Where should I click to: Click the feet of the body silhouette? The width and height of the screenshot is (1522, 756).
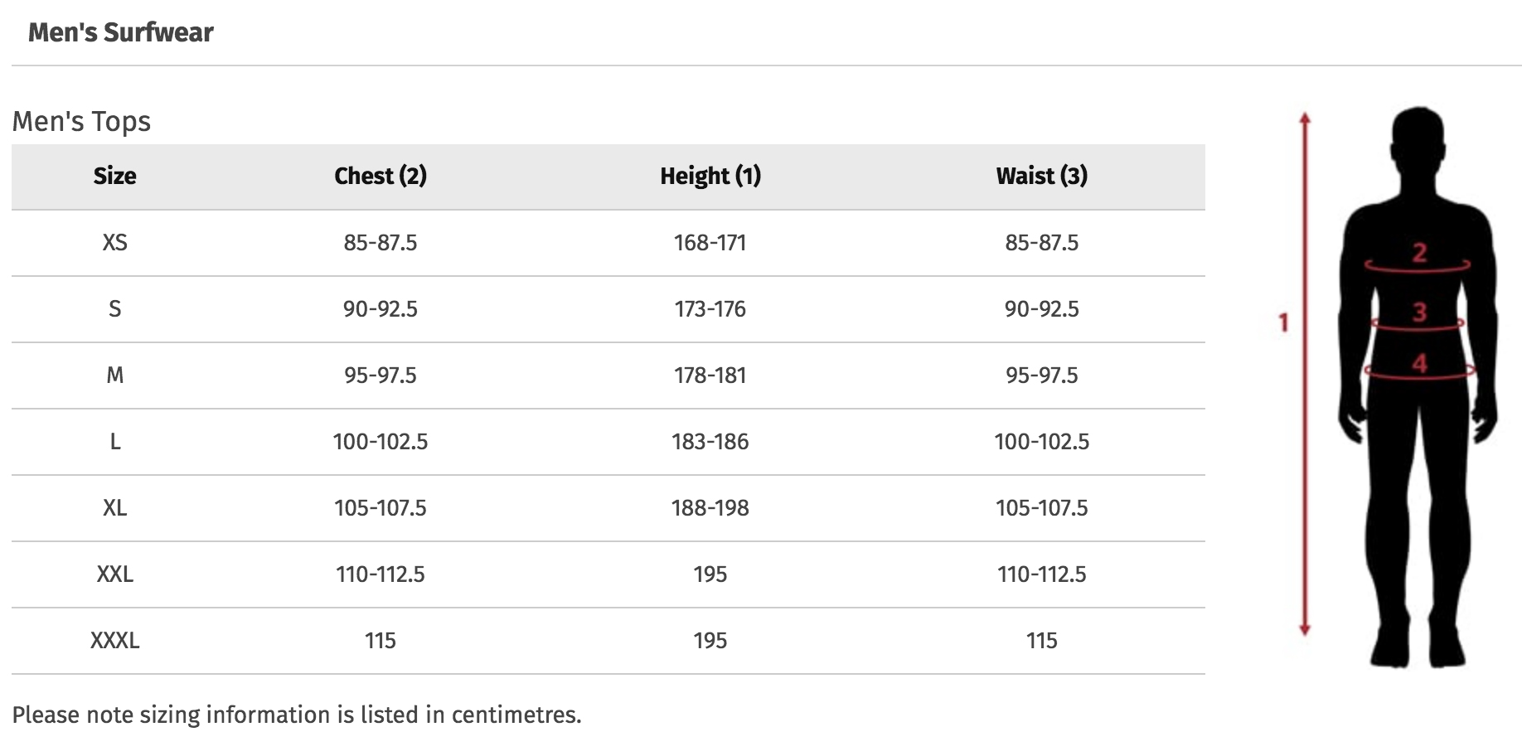(x=1418, y=648)
